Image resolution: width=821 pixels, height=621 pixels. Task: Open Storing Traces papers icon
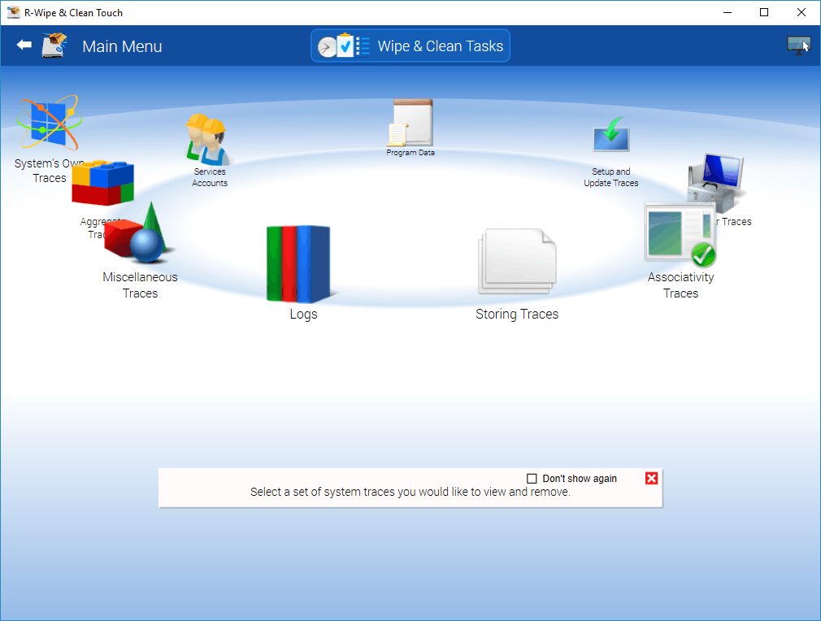[x=517, y=261]
